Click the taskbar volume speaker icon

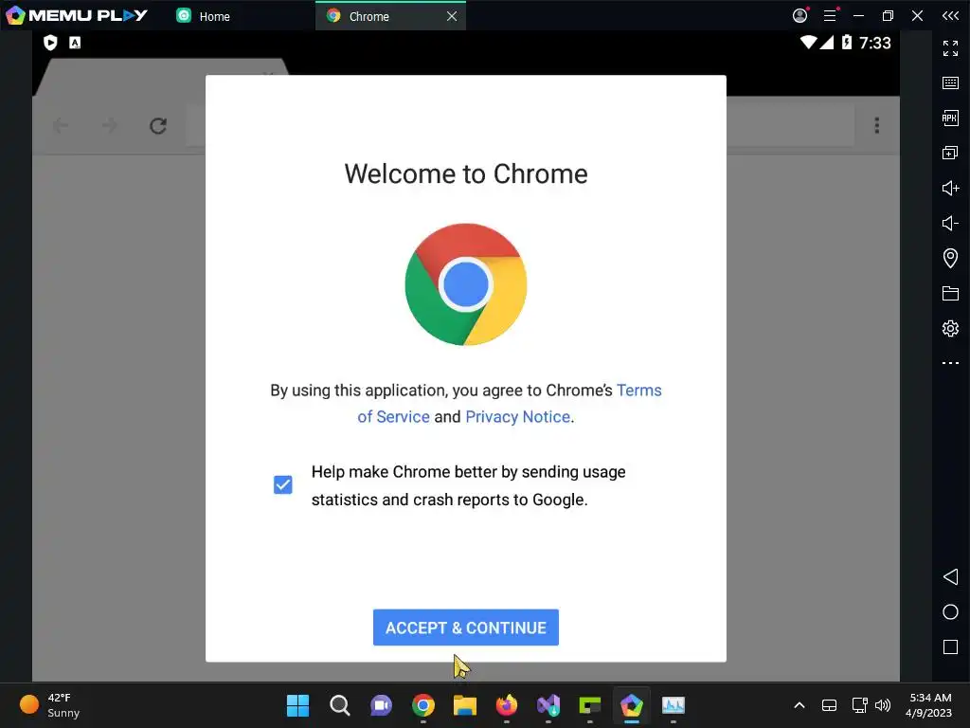[x=884, y=705]
